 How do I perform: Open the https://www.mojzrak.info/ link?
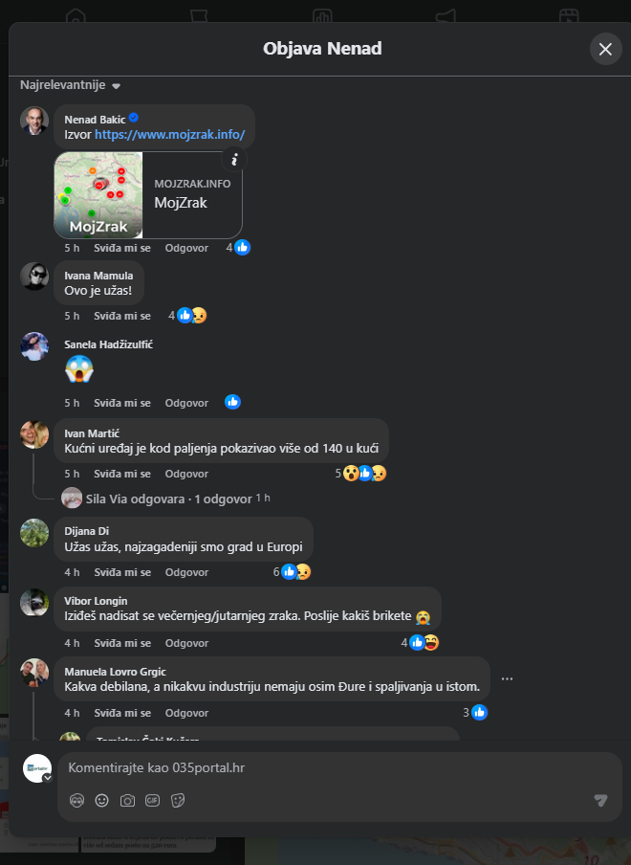click(x=170, y=135)
